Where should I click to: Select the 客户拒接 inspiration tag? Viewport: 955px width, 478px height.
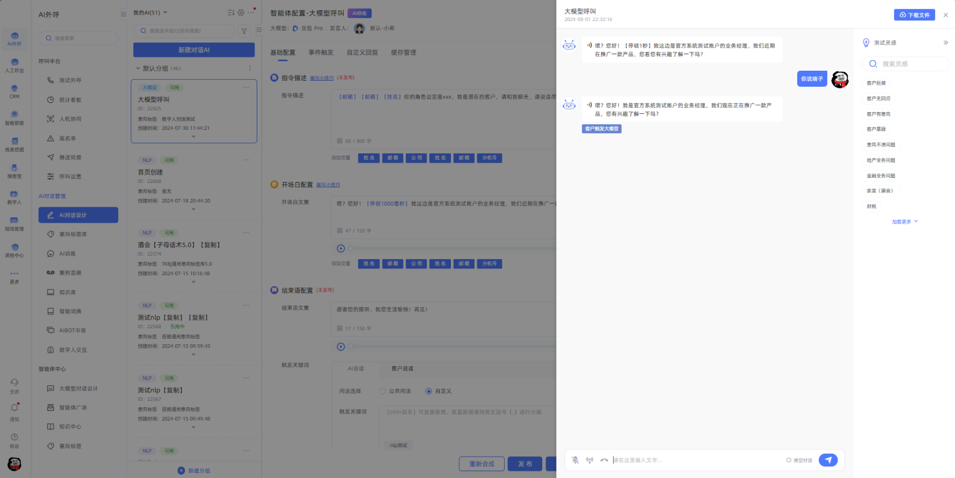pyautogui.click(x=876, y=83)
